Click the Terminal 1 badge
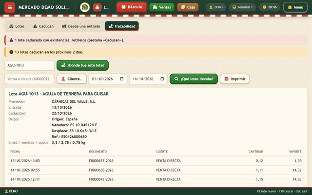The height and width of the screenshot is (195, 312). tap(242, 7)
